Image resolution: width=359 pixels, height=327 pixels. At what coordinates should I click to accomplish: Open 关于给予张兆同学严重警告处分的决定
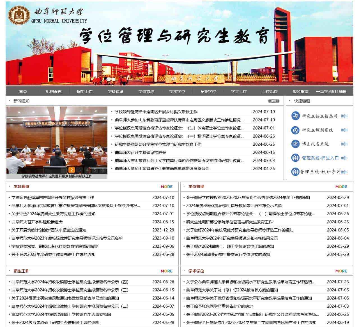click(220, 306)
